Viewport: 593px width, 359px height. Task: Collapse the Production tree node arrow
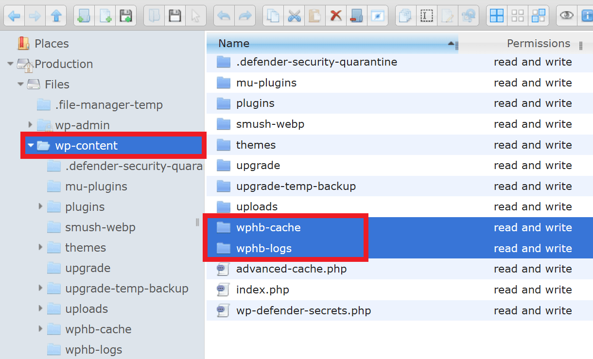click(10, 64)
